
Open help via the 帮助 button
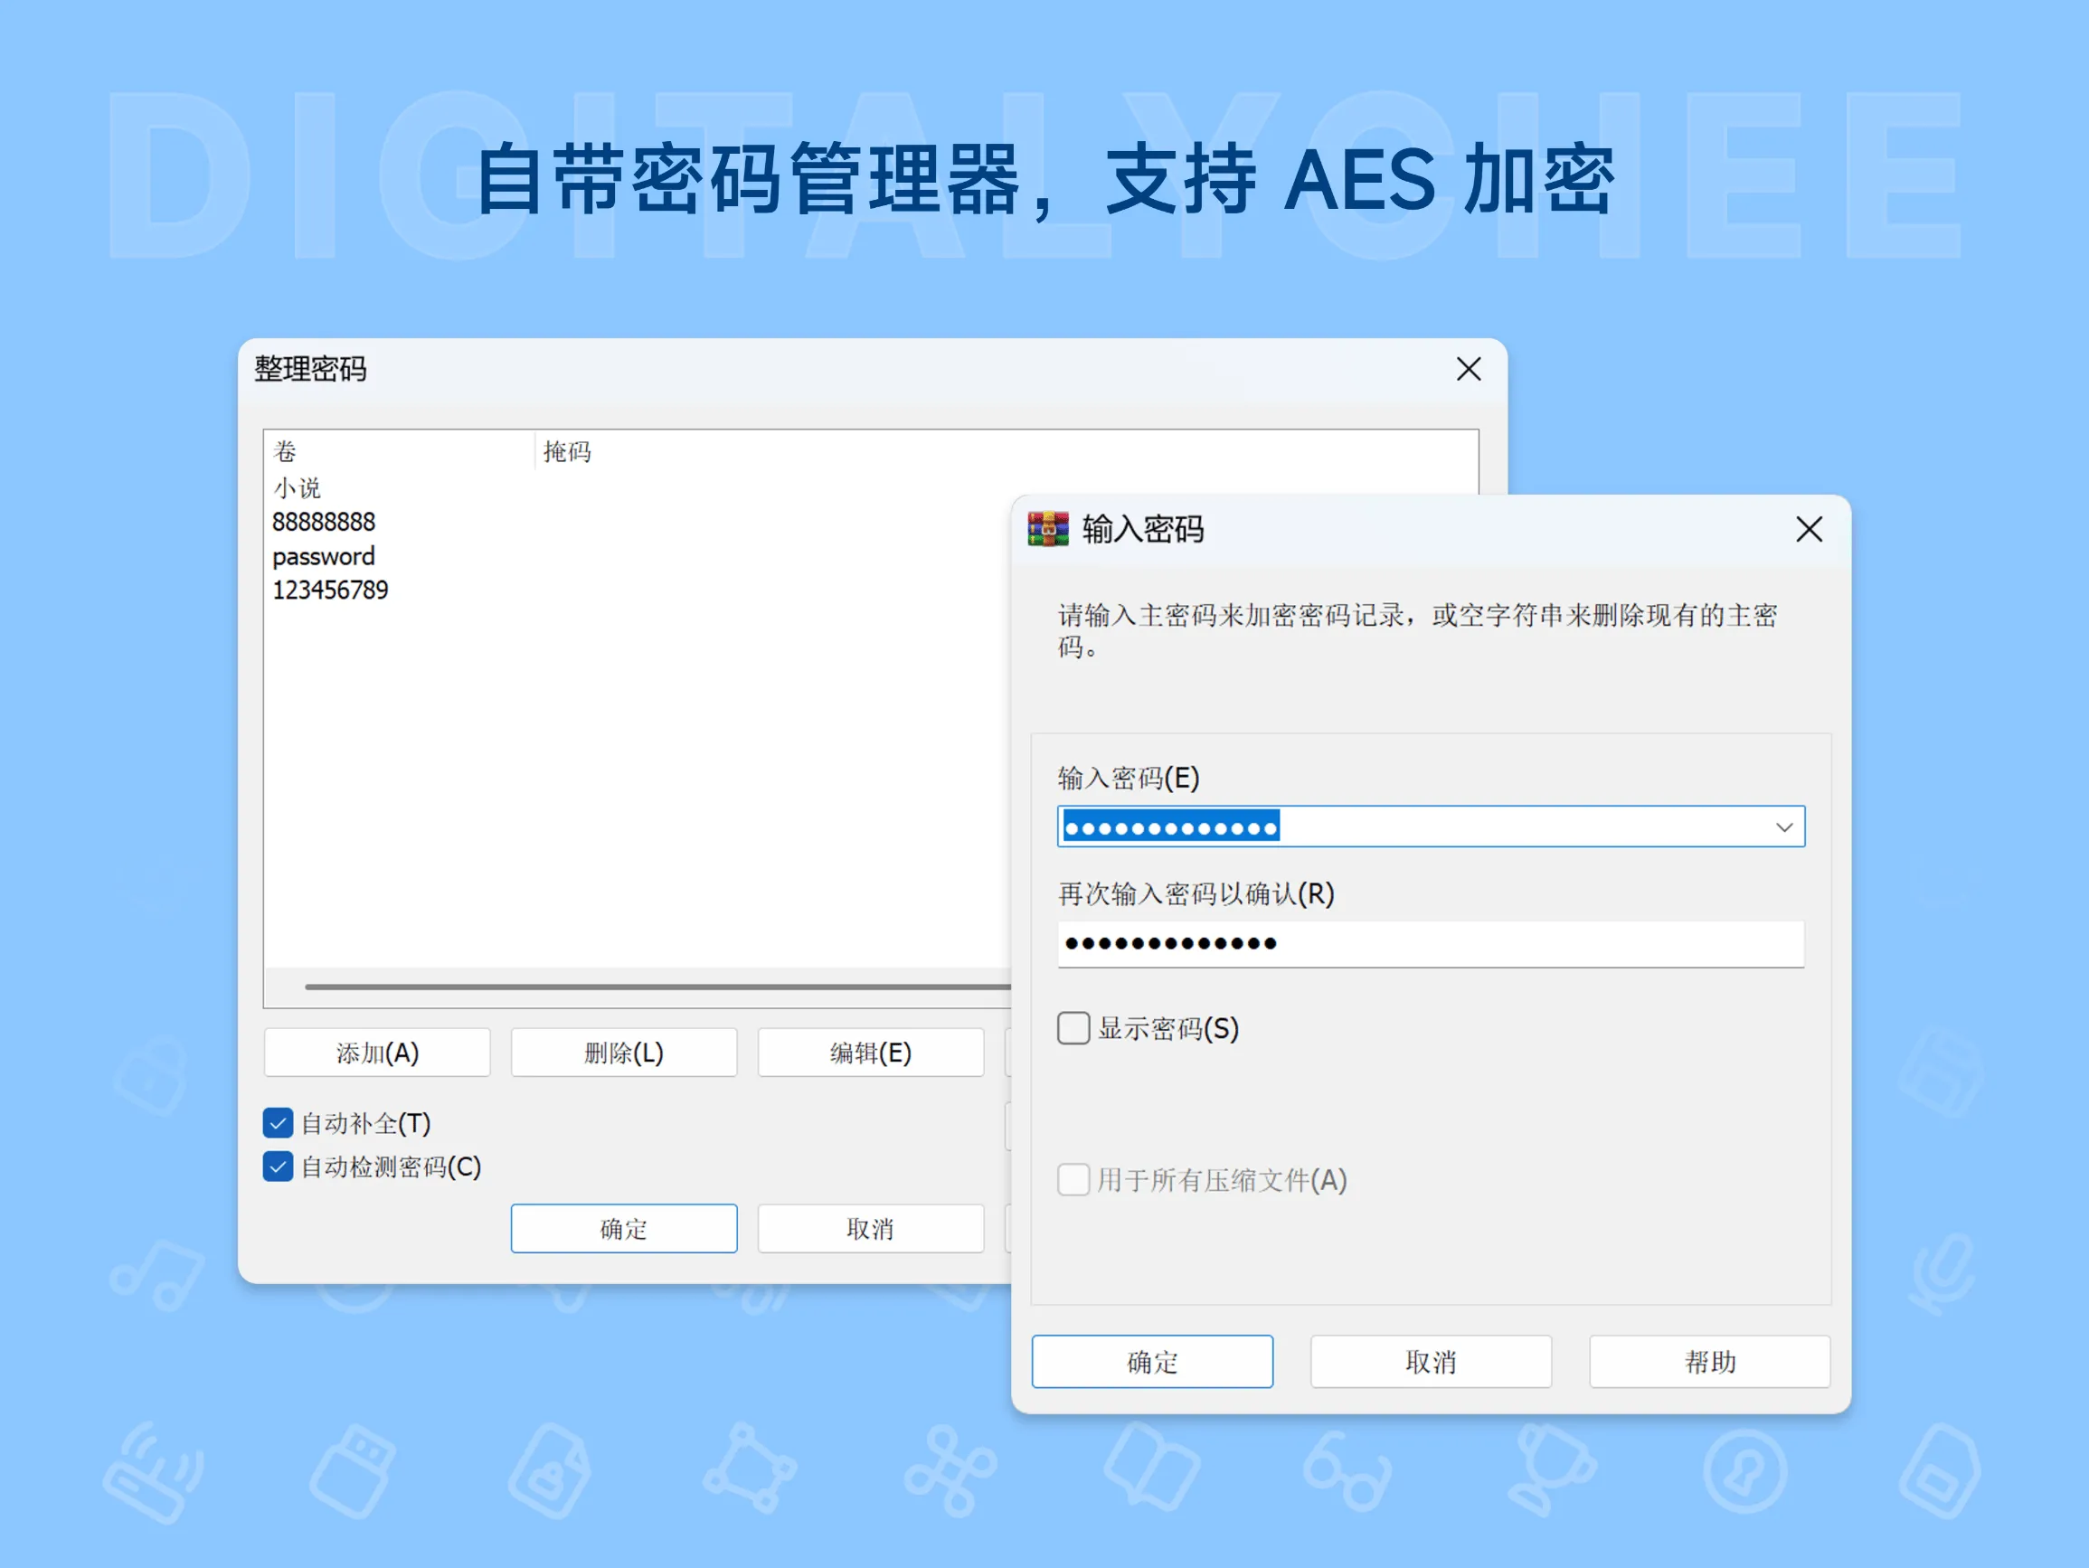[1709, 1361]
